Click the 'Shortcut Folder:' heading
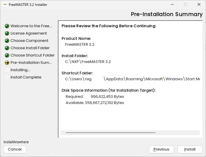The height and width of the screenshot is (157, 206). pos(77,73)
